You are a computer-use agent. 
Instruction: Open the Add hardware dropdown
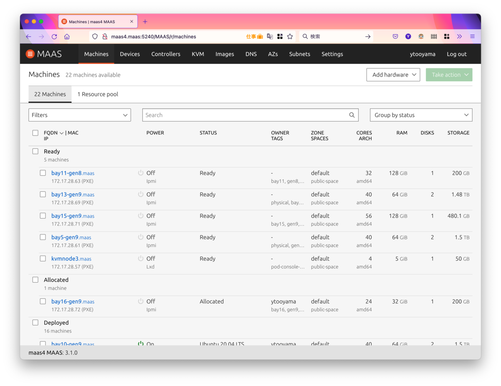[393, 75]
